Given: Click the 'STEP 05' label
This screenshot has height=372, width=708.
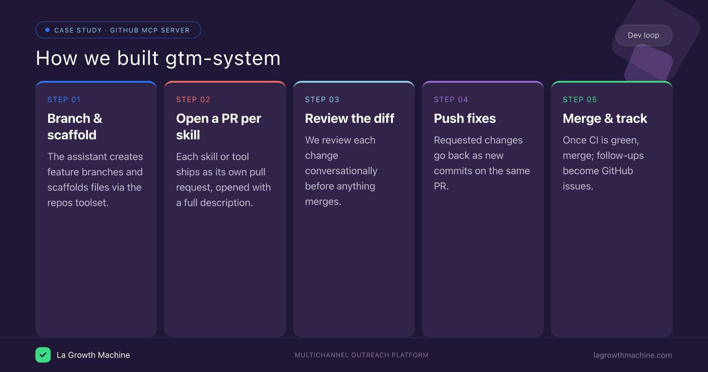Looking at the screenshot, I should [x=580, y=100].
